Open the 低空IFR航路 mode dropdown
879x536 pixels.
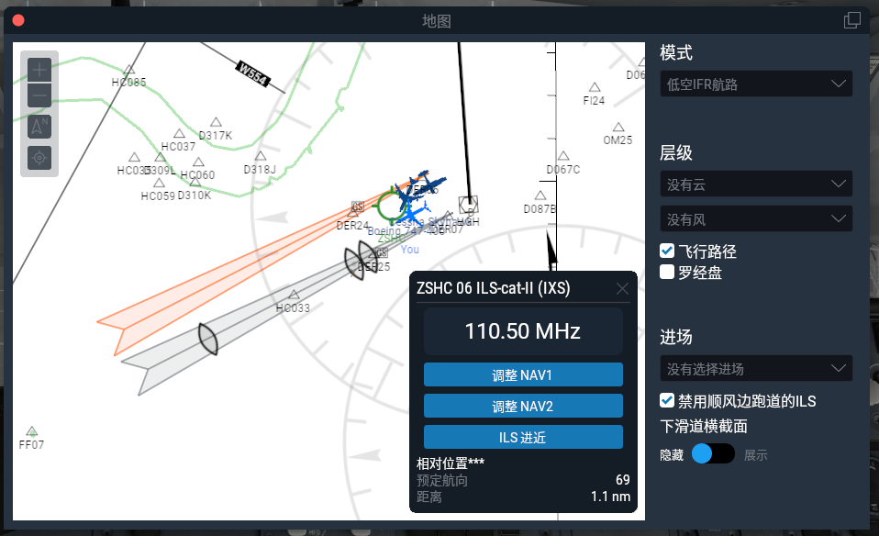coord(756,84)
